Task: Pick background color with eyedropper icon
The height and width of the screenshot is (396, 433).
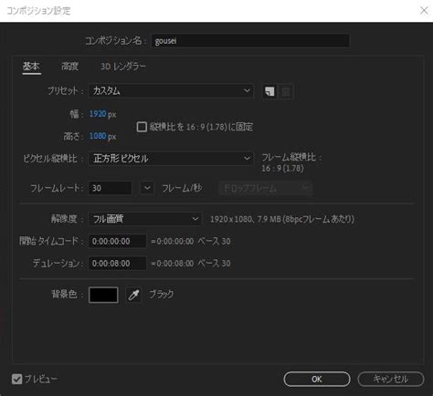Action: [x=133, y=295]
